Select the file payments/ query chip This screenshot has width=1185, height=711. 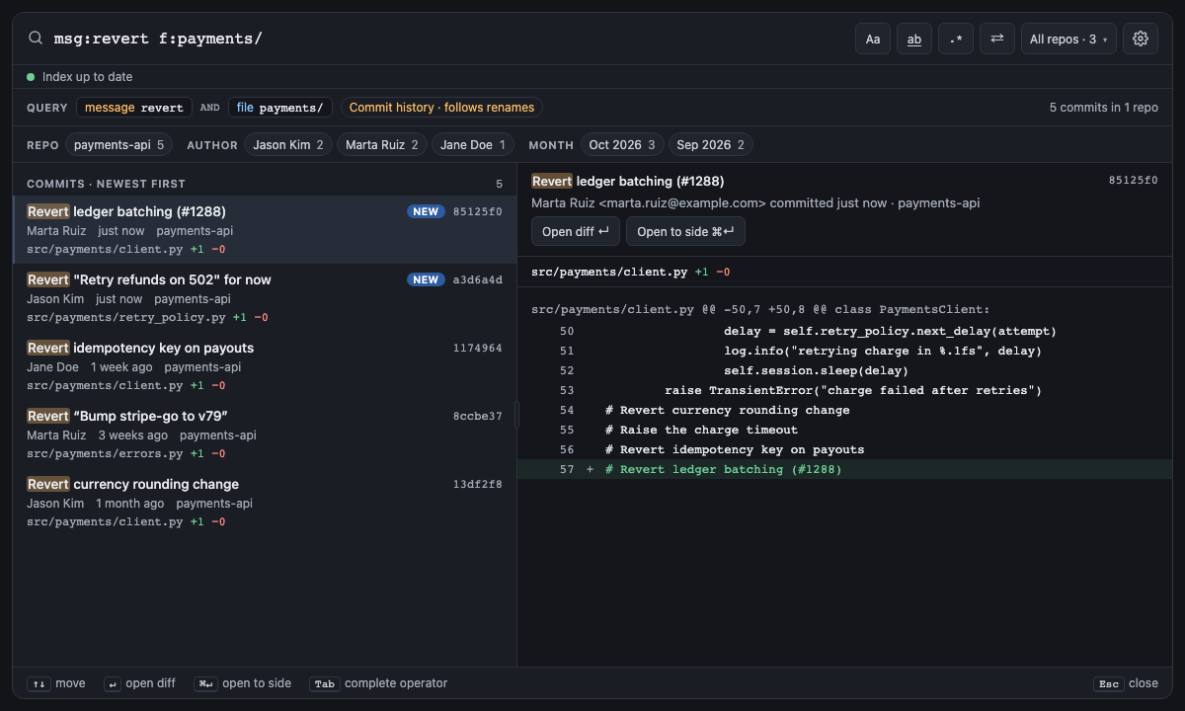click(x=279, y=108)
